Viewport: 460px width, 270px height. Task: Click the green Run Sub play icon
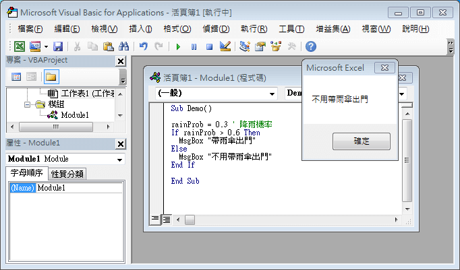[x=178, y=46]
